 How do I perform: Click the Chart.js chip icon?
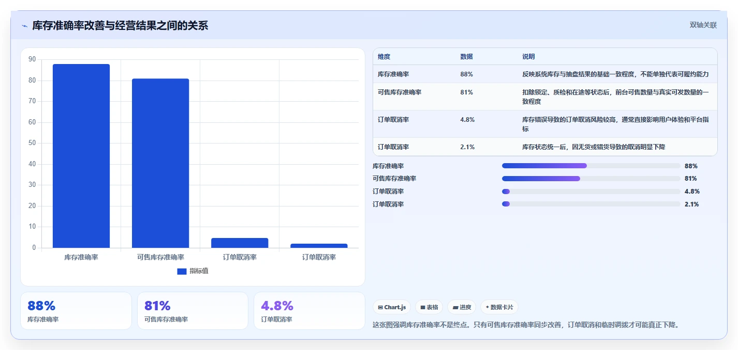[380, 307]
